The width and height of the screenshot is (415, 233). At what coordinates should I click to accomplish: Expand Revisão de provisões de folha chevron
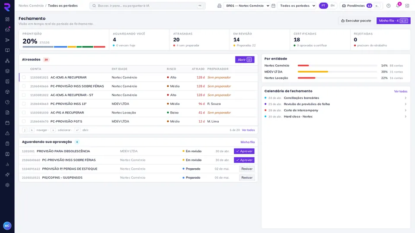pos(405,104)
